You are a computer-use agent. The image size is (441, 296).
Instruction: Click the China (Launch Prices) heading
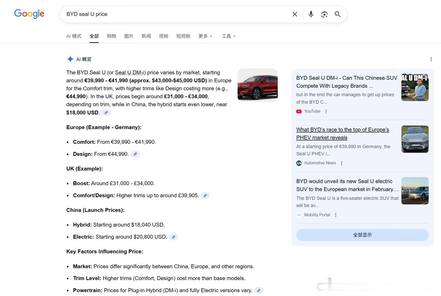[x=95, y=210]
